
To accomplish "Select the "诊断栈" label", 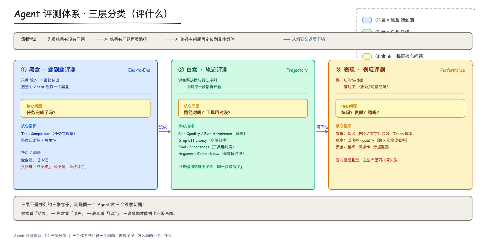I will (x=28, y=39).
